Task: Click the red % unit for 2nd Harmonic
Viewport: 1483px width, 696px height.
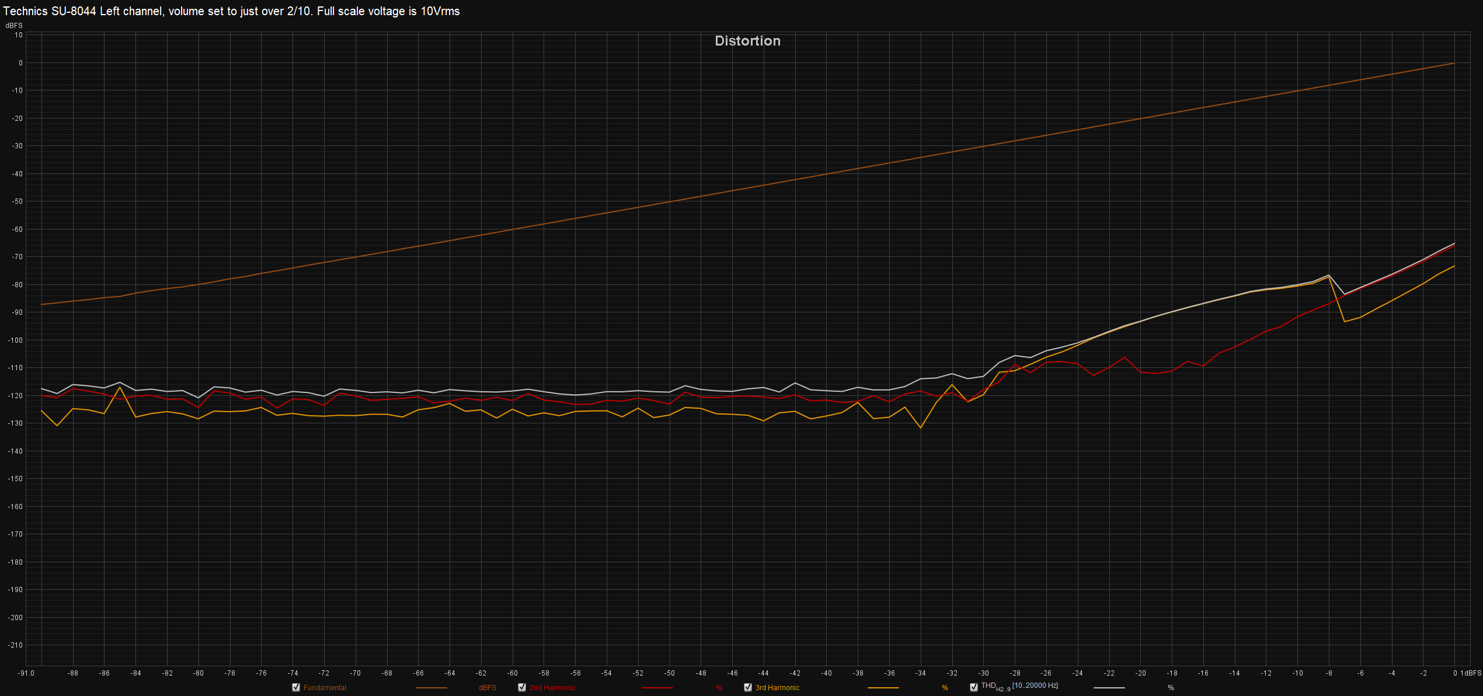Action: 719,688
